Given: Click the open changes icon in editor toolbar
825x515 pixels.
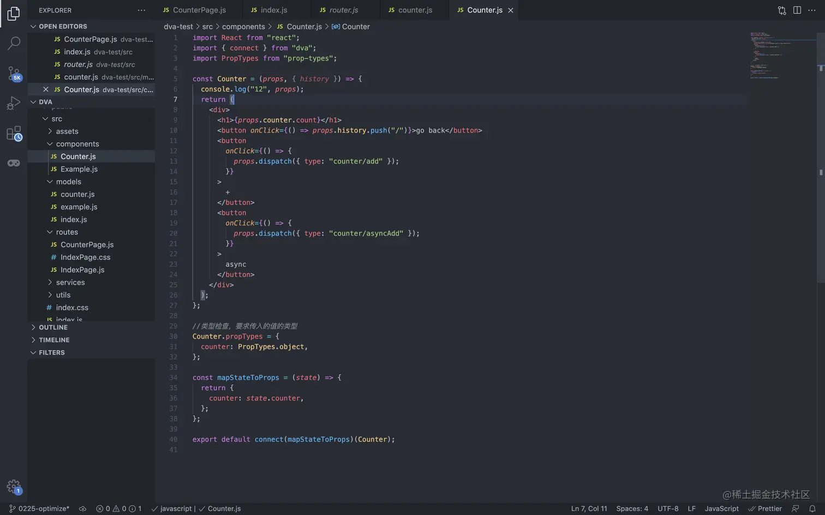Looking at the screenshot, I should (782, 10).
